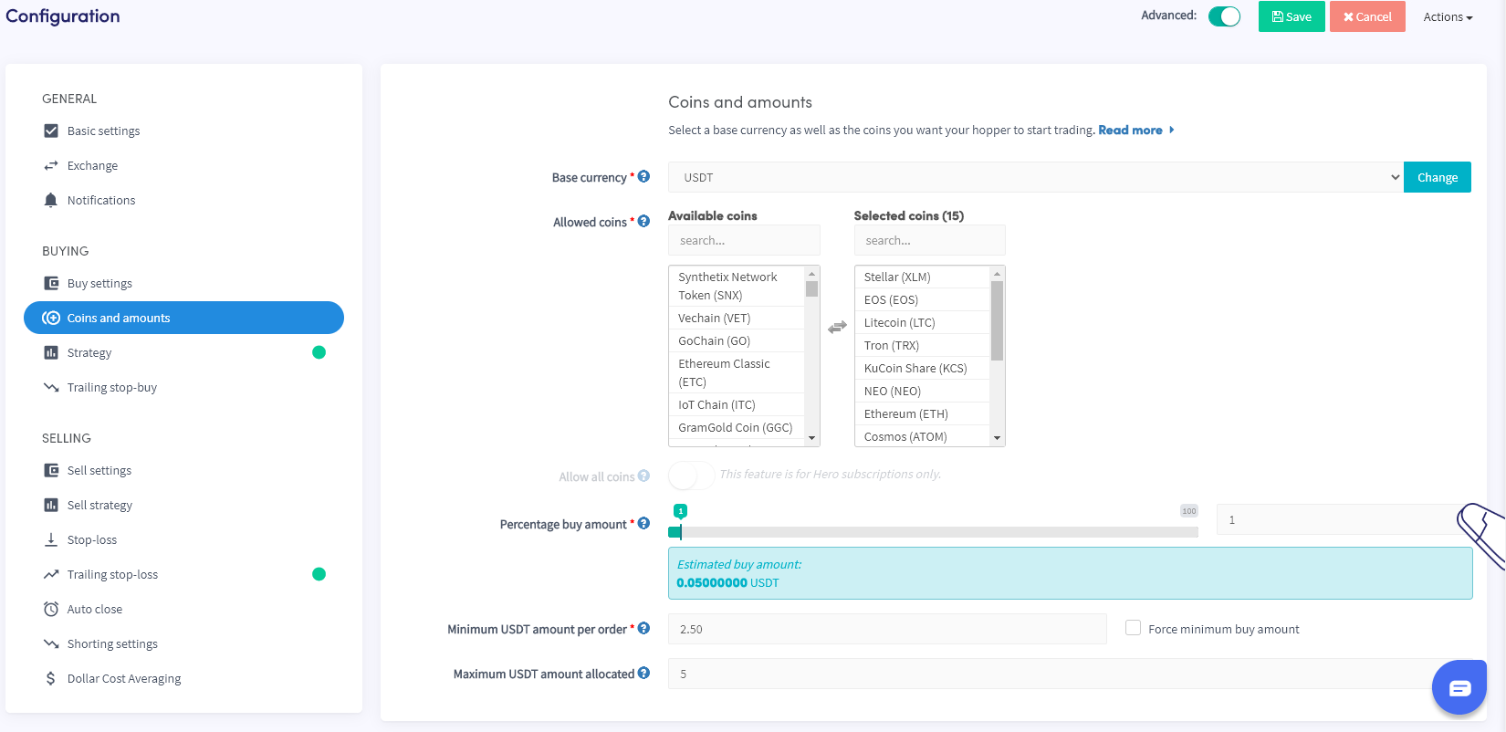Click the Allowed coins help icon
1506x732 pixels.
[x=643, y=221]
